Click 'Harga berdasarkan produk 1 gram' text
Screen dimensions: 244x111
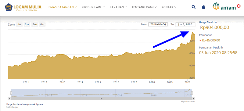24,104
